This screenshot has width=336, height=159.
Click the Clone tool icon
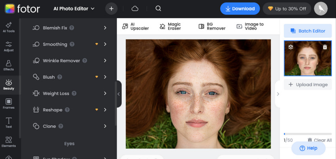tap(36, 126)
